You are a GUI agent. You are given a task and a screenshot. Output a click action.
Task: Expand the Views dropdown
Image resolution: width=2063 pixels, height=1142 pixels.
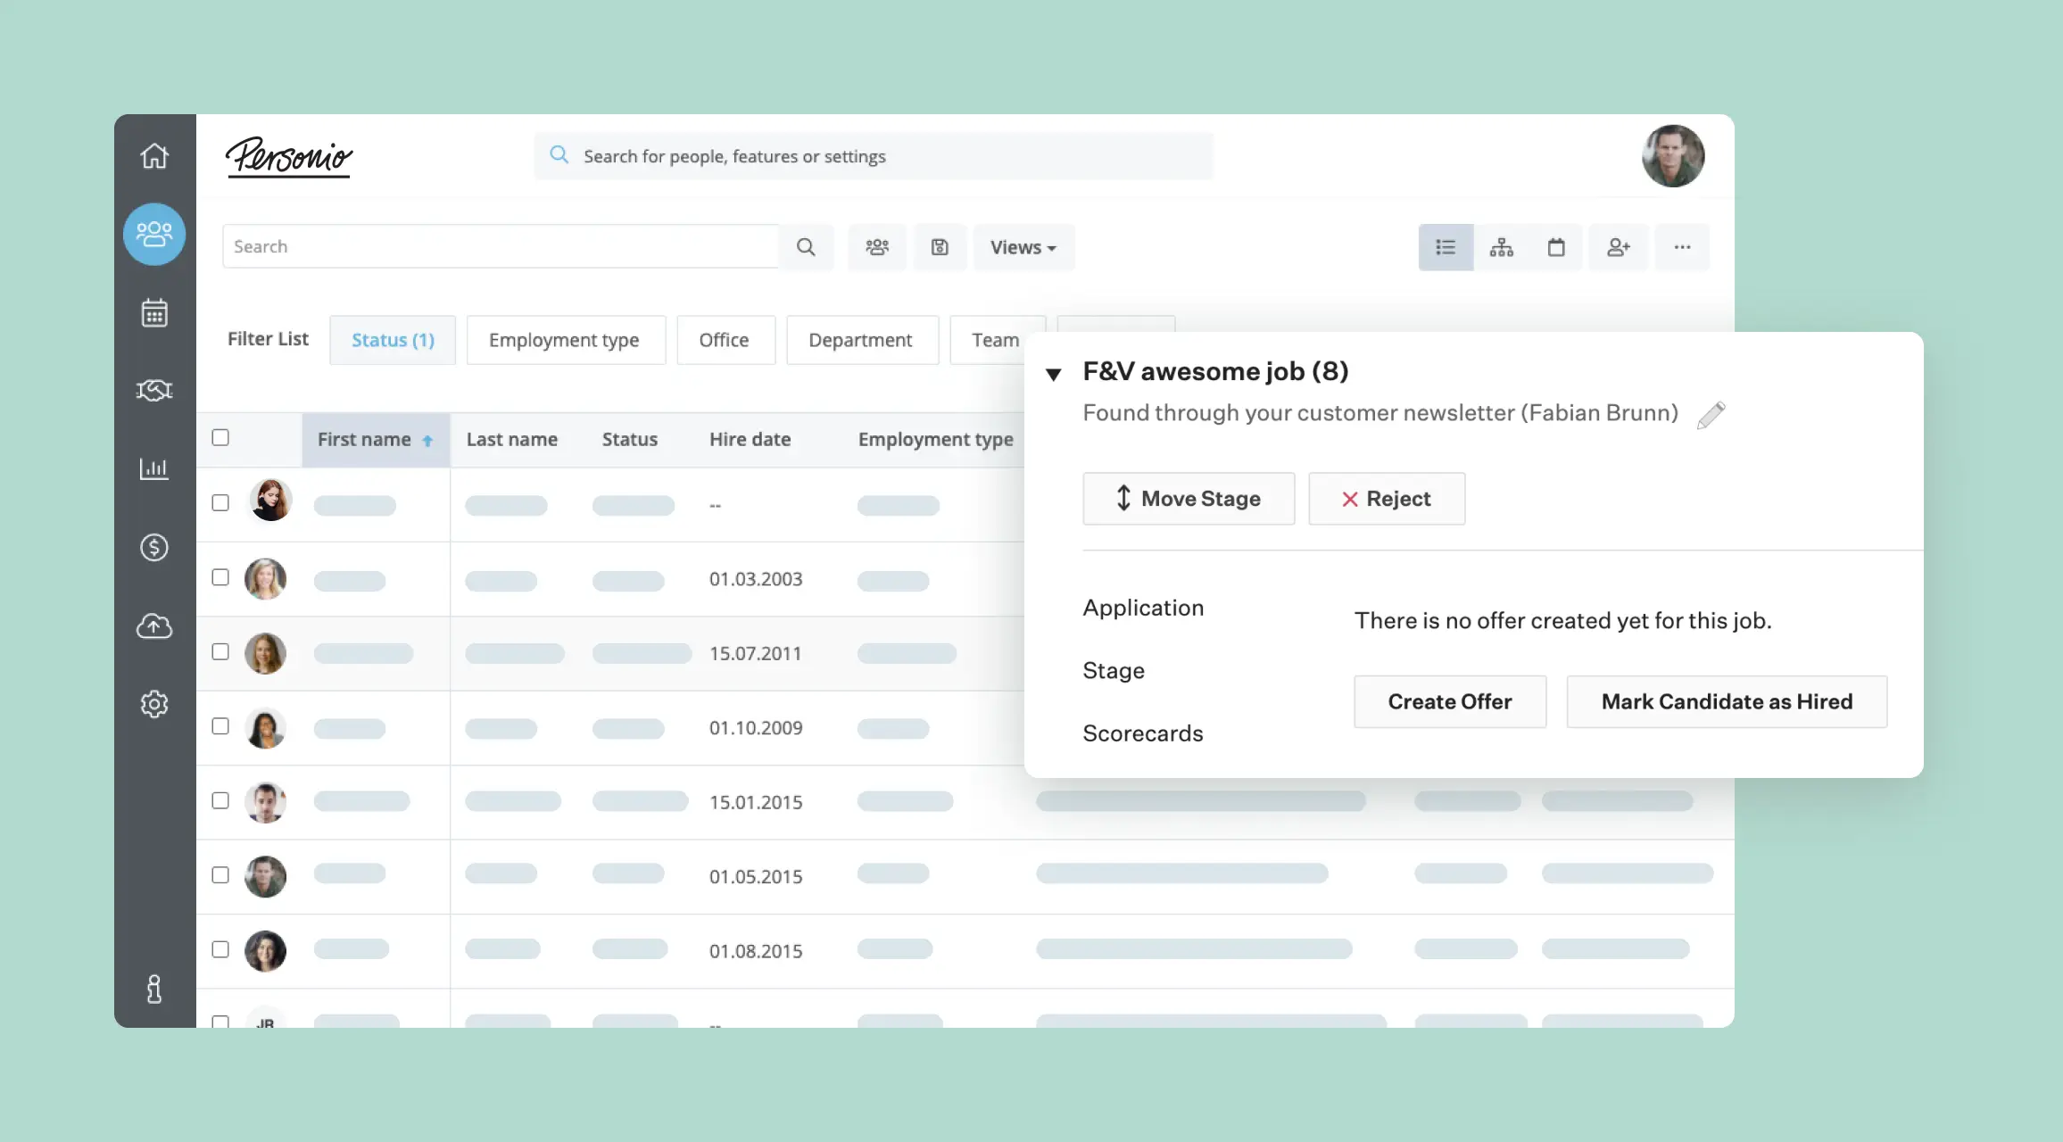click(1023, 246)
